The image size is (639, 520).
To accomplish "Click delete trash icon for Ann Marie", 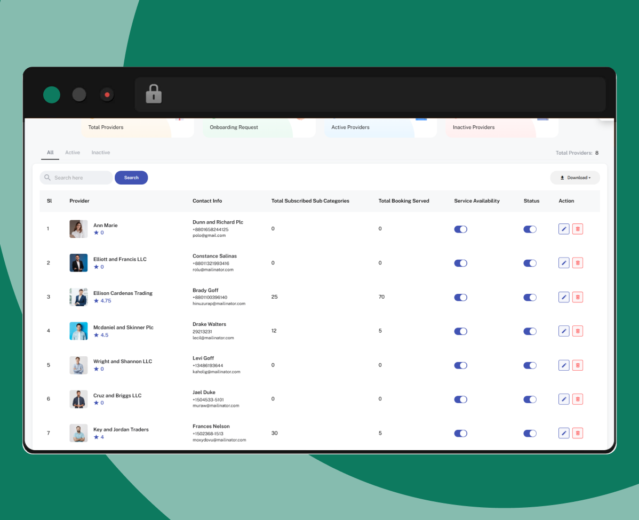I will 577,229.
